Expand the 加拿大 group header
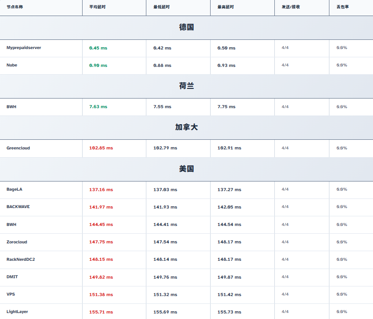 tap(186, 127)
